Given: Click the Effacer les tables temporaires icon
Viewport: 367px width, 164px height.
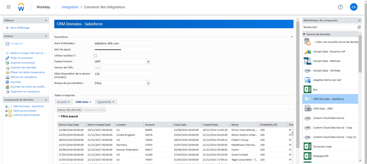Looking at the screenshot, I should (7, 72).
